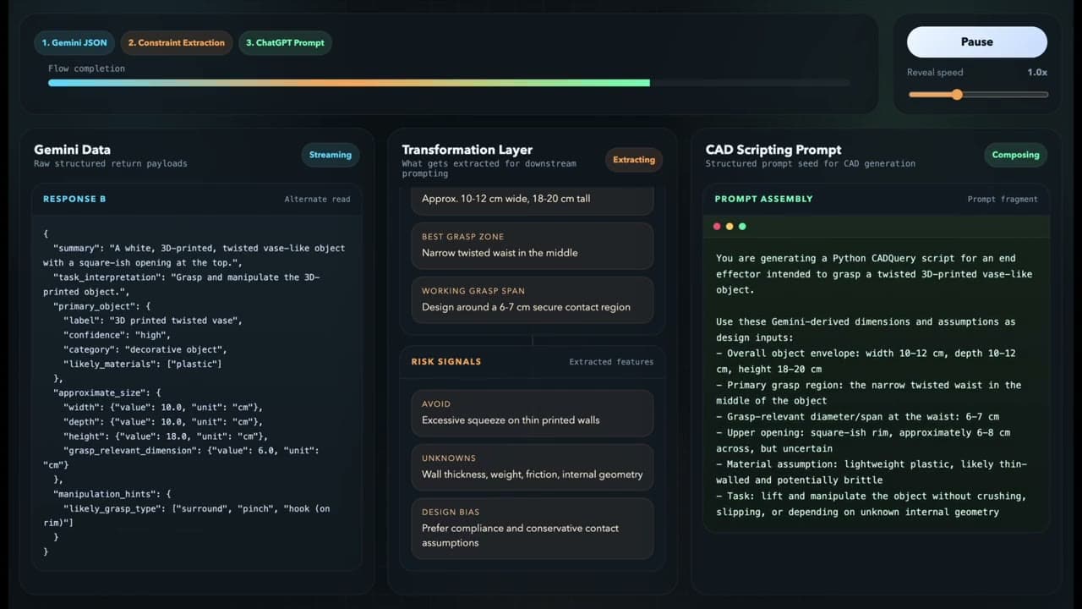Click the '"approximate_size": {' JSON line
This screenshot has height=609, width=1082.
(107, 393)
